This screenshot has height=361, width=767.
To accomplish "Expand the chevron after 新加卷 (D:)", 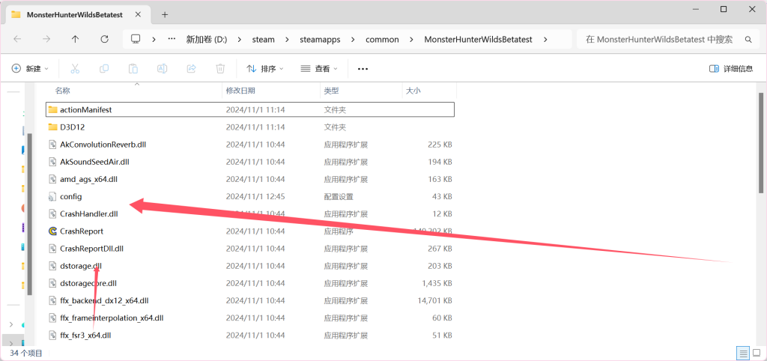I will [x=239, y=40].
